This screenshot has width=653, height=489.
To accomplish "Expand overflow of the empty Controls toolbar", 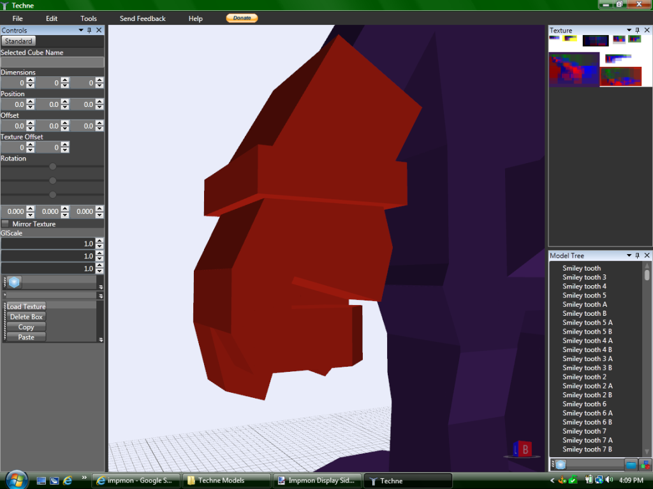I will tap(100, 295).
